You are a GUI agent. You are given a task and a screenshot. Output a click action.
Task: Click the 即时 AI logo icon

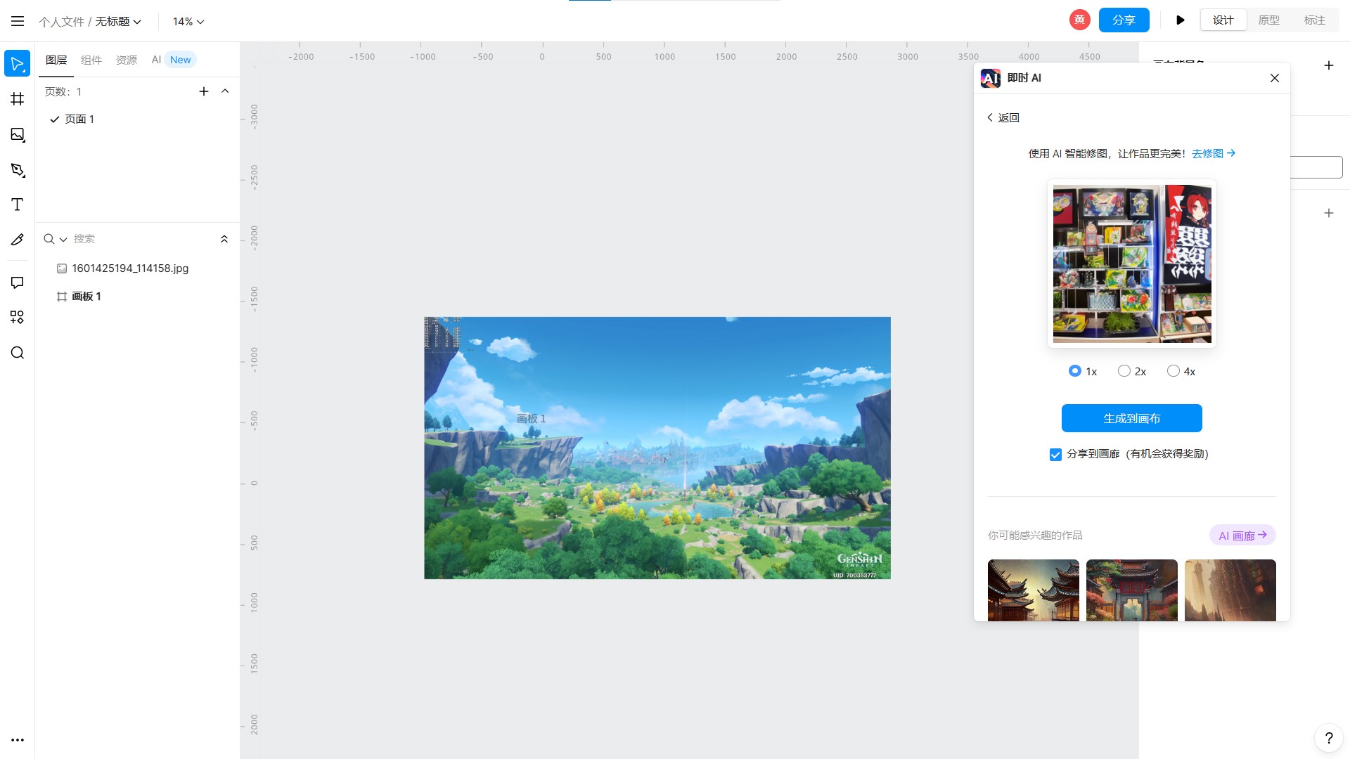991,78
